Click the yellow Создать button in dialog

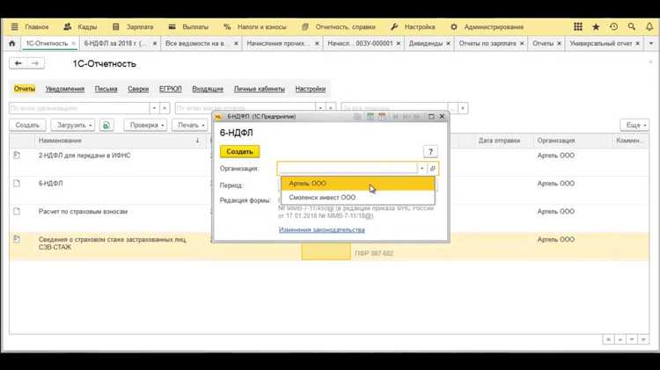pos(239,152)
